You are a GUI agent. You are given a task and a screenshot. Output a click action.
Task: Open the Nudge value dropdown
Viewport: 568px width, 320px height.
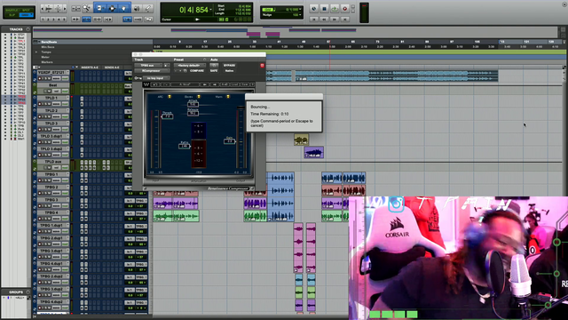tap(300, 15)
